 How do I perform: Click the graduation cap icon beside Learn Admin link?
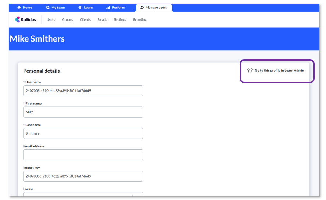point(250,70)
